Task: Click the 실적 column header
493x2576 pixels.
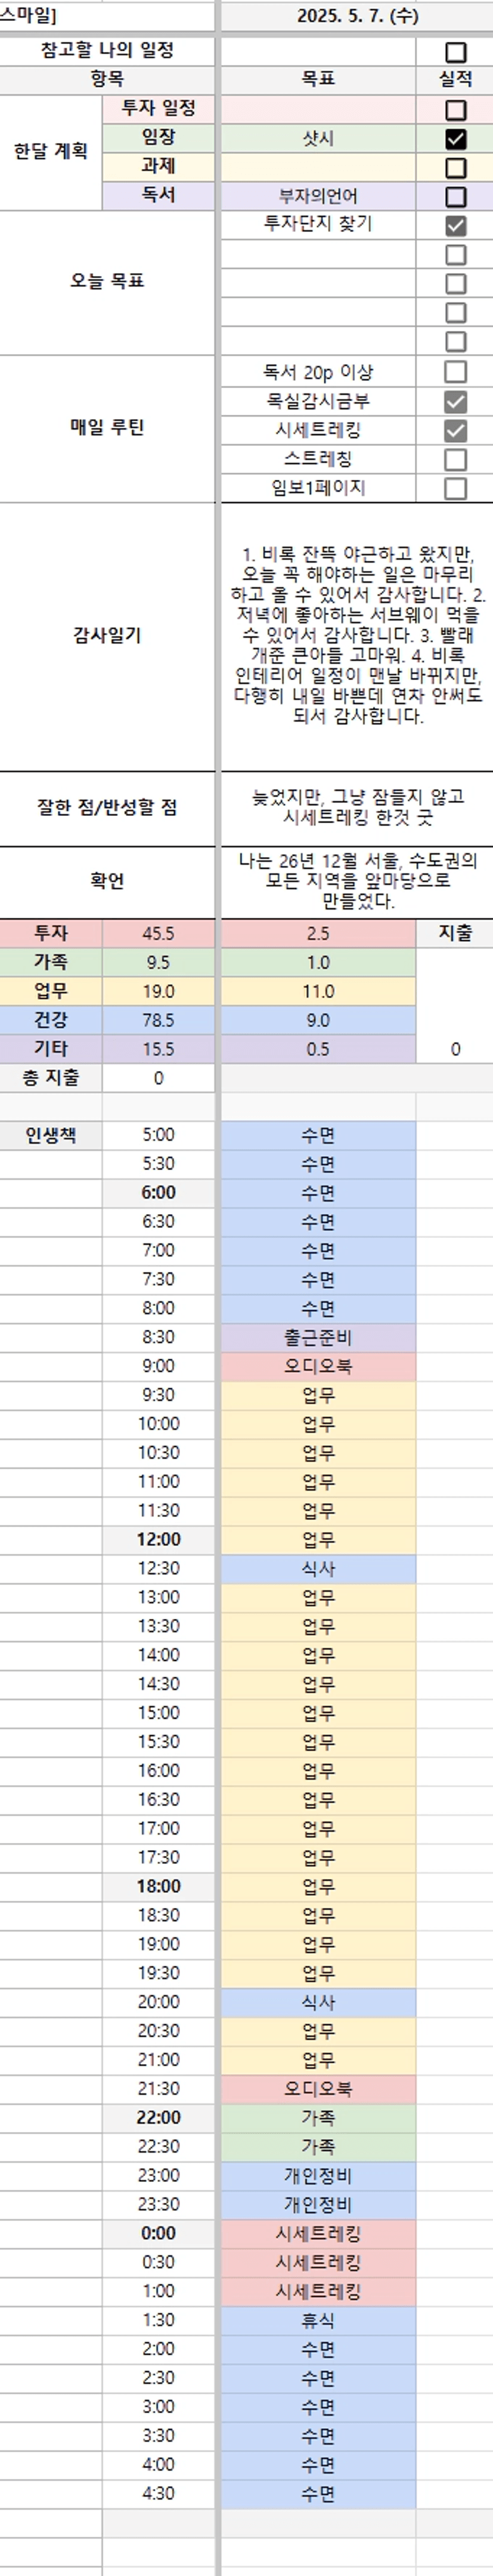Action: pos(455,79)
